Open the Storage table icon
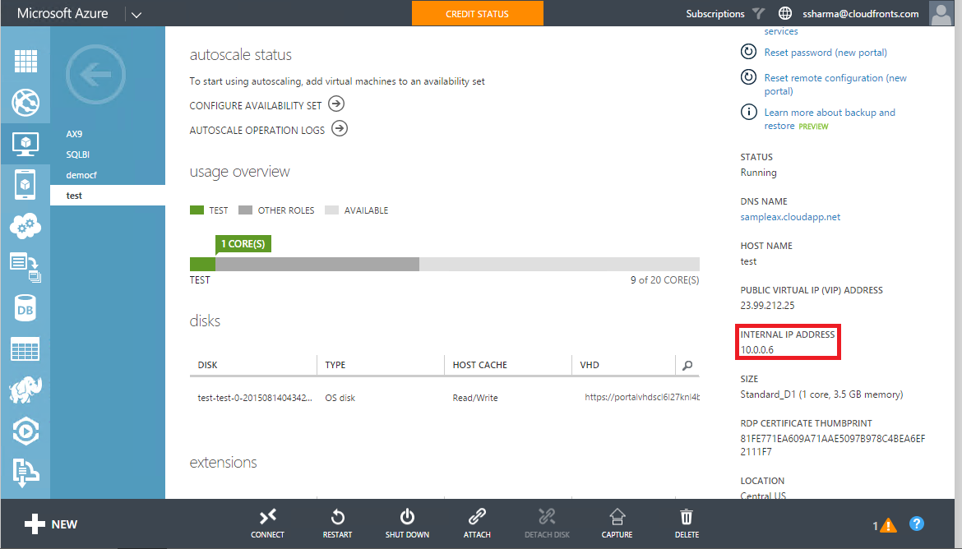Screen dimensions: 962x549 tap(25, 349)
